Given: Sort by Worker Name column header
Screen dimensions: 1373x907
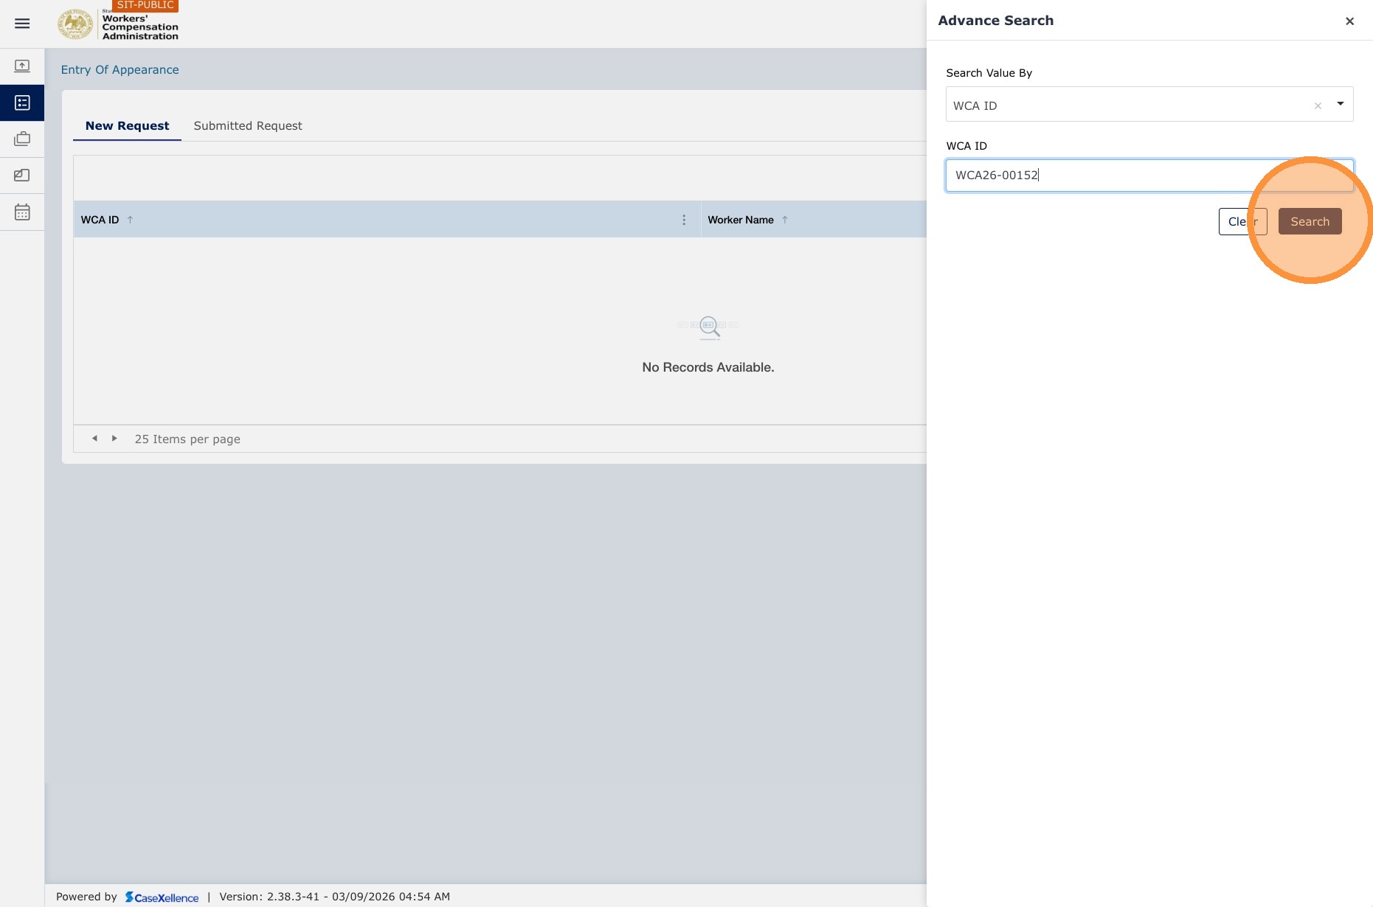Looking at the screenshot, I should (741, 220).
